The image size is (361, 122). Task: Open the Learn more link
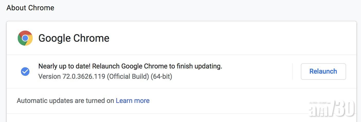[x=132, y=101]
